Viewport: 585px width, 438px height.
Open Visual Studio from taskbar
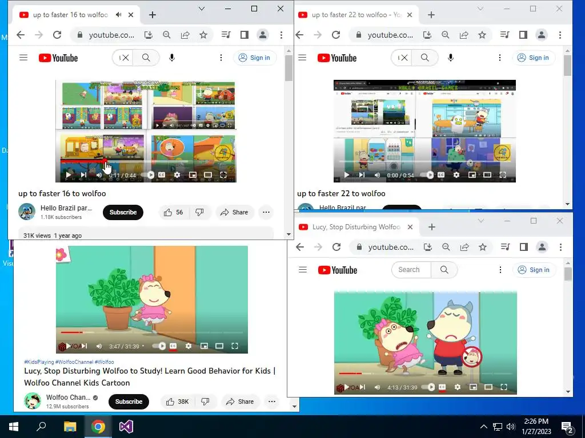pyautogui.click(x=126, y=427)
